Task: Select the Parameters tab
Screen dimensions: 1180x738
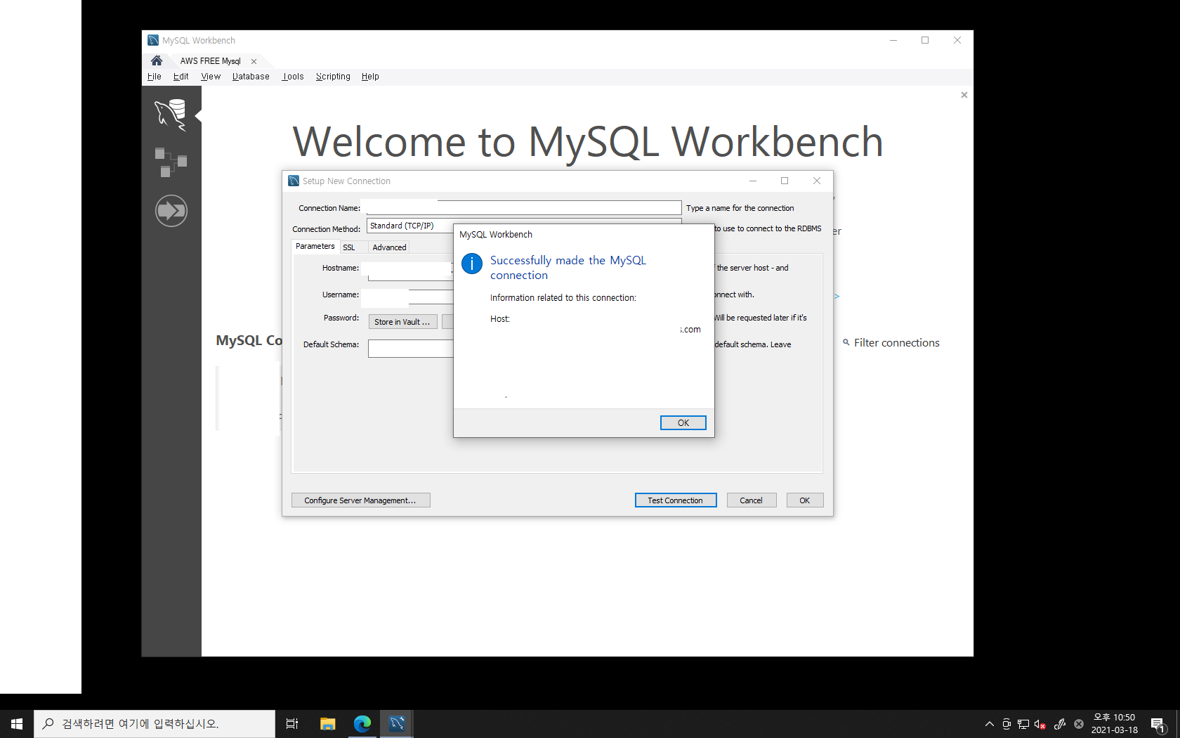Action: coord(315,247)
